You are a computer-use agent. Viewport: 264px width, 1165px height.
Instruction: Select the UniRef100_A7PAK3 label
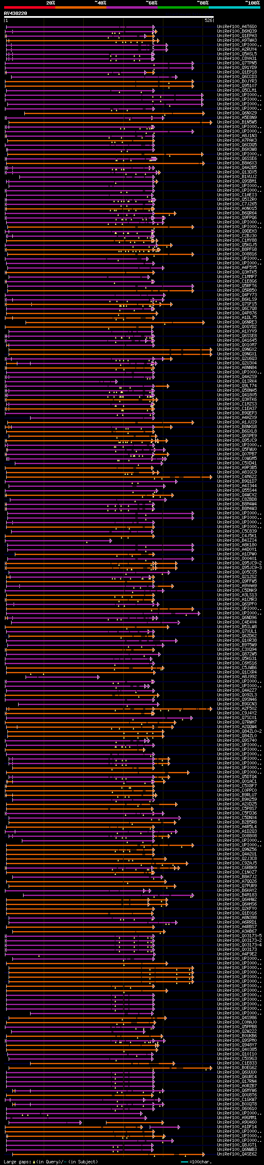(x=237, y=140)
